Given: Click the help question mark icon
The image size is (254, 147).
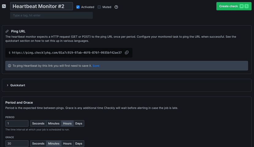Looking at the screenshot, I should (x=116, y=7).
